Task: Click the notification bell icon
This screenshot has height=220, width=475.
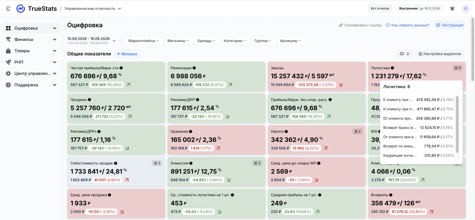Action: (x=452, y=8)
